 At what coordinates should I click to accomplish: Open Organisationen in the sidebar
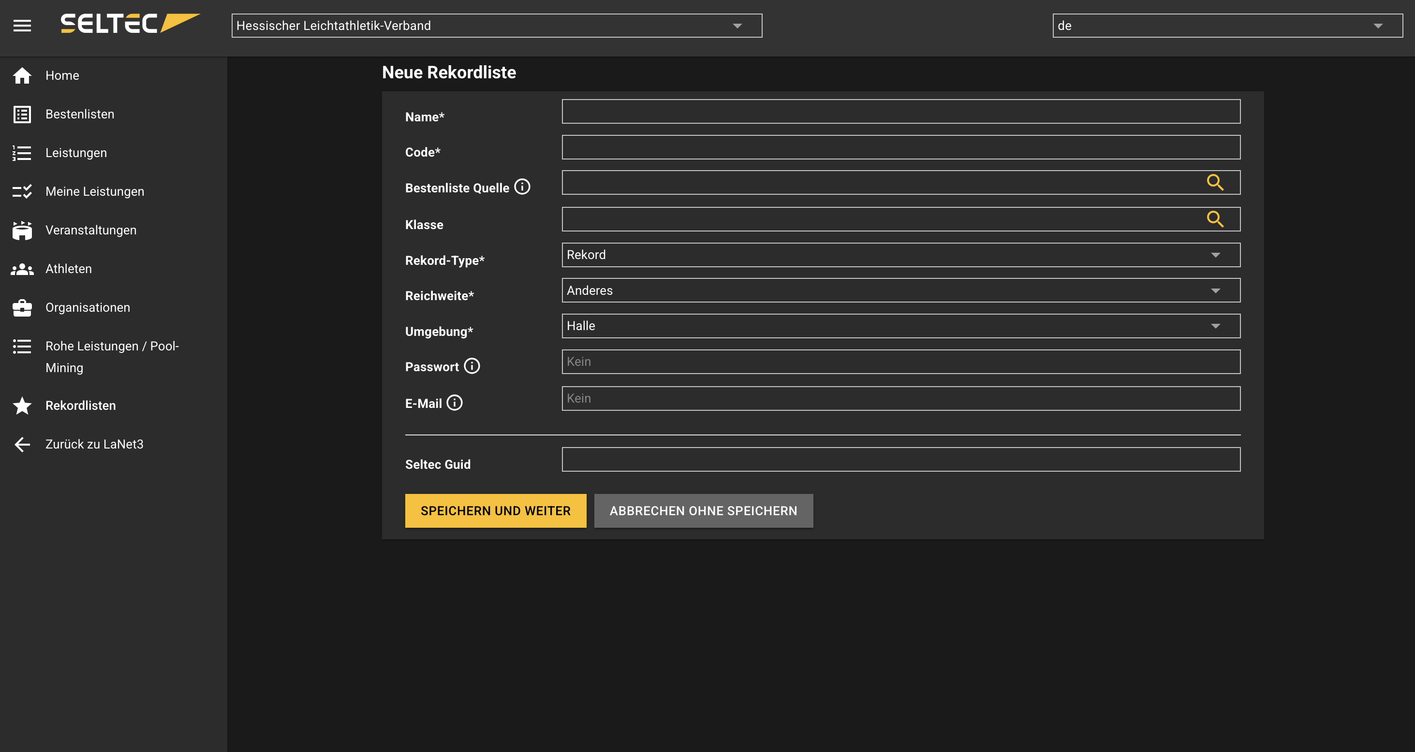point(113,308)
